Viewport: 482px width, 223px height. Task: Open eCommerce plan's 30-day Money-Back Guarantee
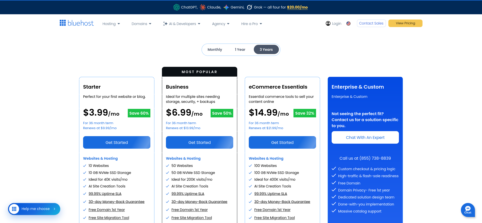pos(282,202)
